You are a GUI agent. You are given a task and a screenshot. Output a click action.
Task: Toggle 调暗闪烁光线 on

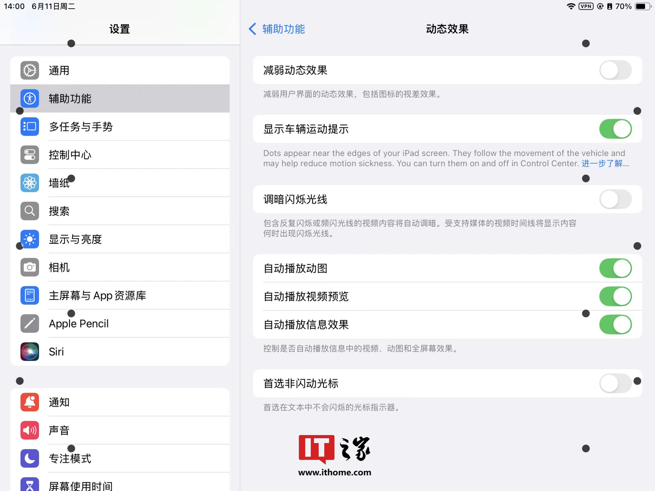coord(615,200)
